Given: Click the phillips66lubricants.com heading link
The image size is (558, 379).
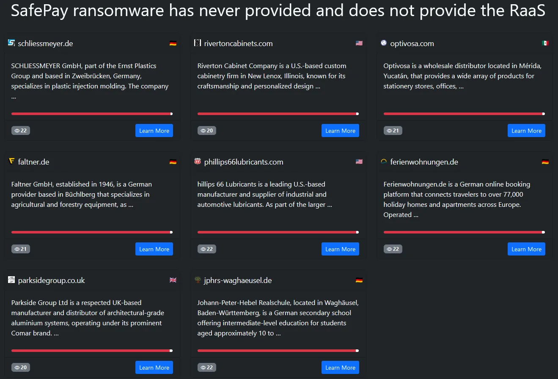Looking at the screenshot, I should pos(244,162).
